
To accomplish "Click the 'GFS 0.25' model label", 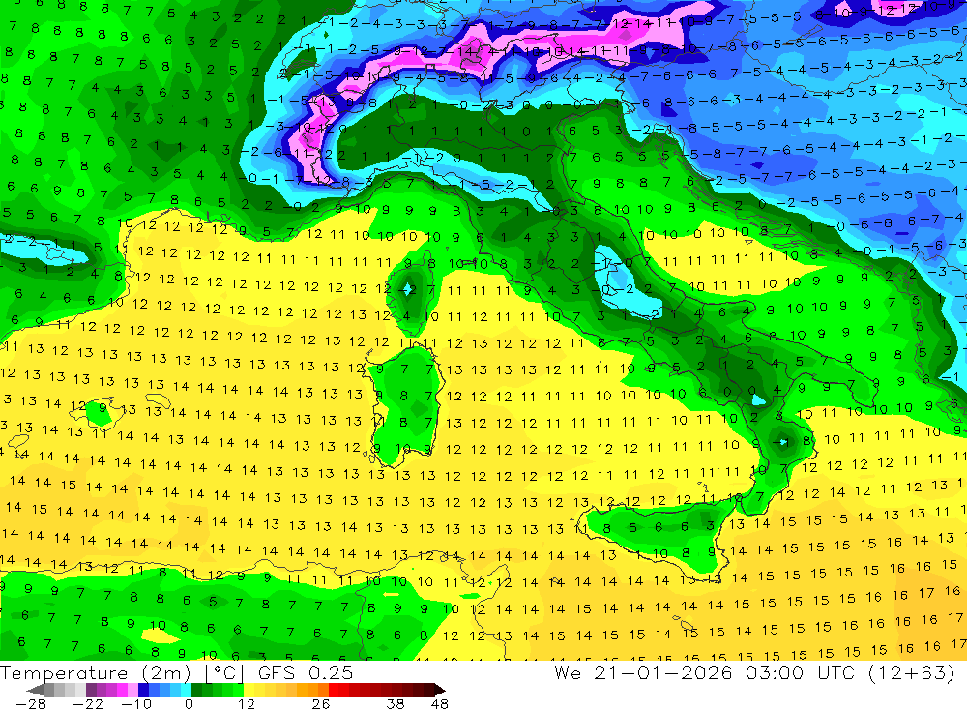I will click(x=306, y=672).
